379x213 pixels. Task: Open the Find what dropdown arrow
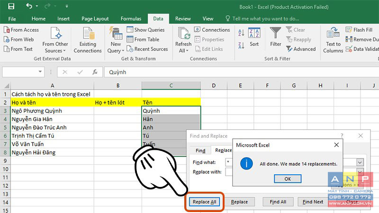tap(360, 162)
